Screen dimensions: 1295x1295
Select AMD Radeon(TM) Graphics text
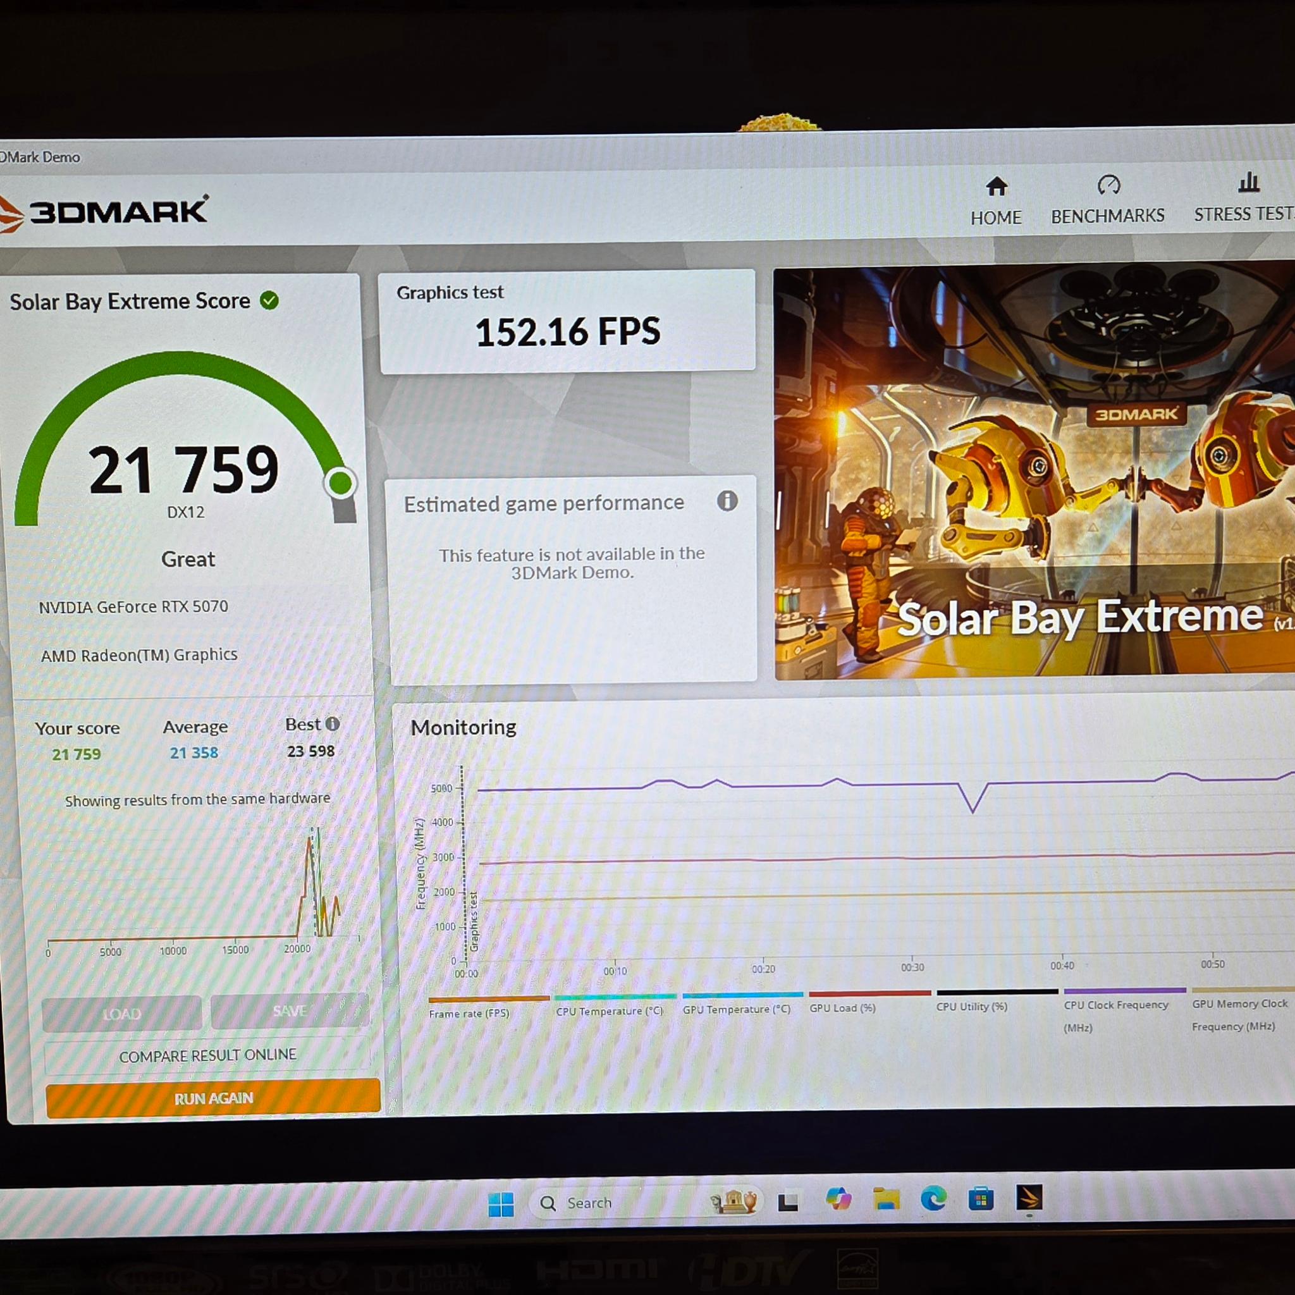(138, 655)
